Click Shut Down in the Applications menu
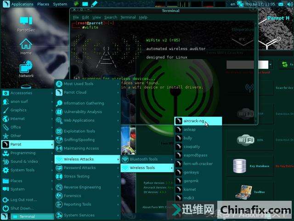Screen dimensions: 294x221 pyautogui.click(x=22, y=208)
